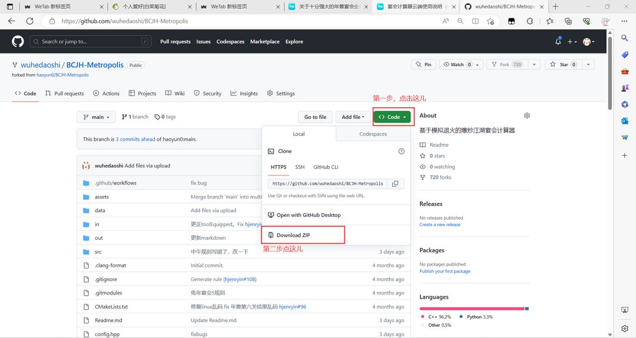Open GitHub home via Octocat logo

click(x=18, y=41)
